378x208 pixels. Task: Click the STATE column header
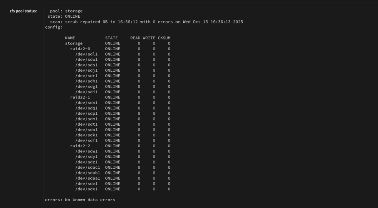[112, 38]
